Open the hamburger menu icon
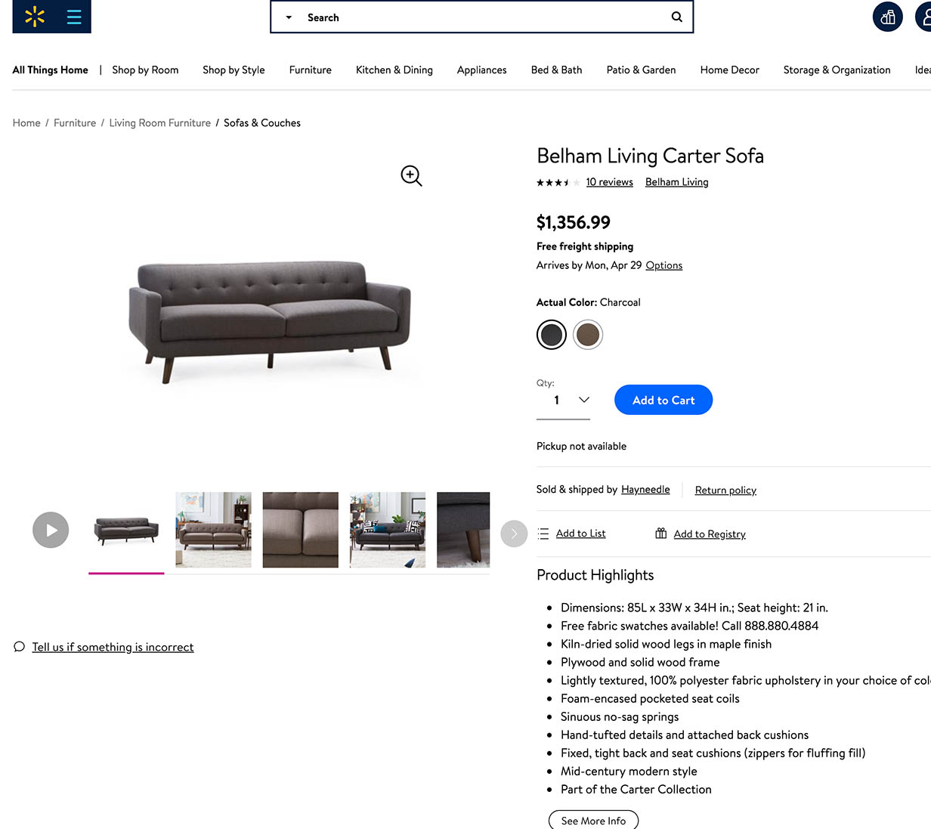The image size is (931, 829). click(74, 17)
